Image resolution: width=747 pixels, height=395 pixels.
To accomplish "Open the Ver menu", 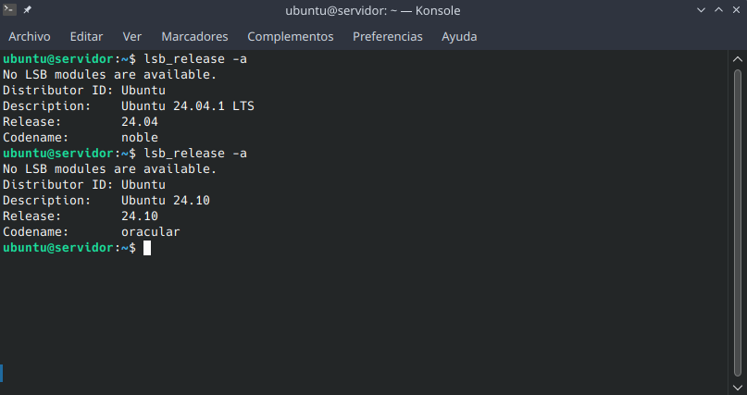I will (132, 37).
